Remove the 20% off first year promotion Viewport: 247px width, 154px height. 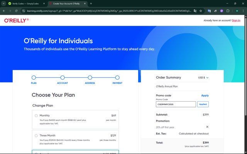[x=207, y=127]
